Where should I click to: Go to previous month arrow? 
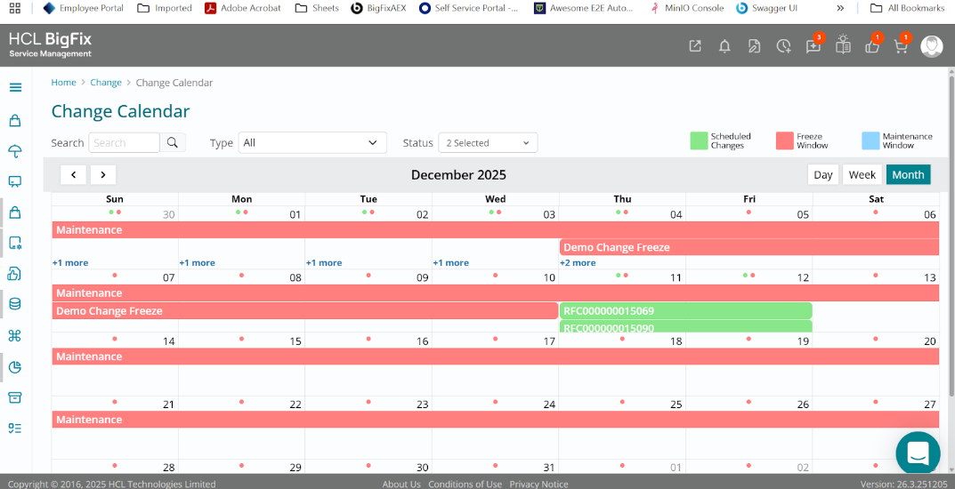[x=73, y=174]
